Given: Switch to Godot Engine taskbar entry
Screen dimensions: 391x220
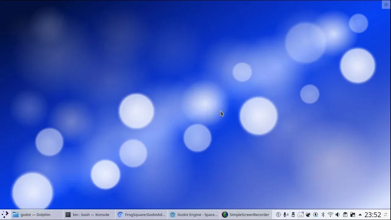Looking at the screenshot, I should pos(194,215).
